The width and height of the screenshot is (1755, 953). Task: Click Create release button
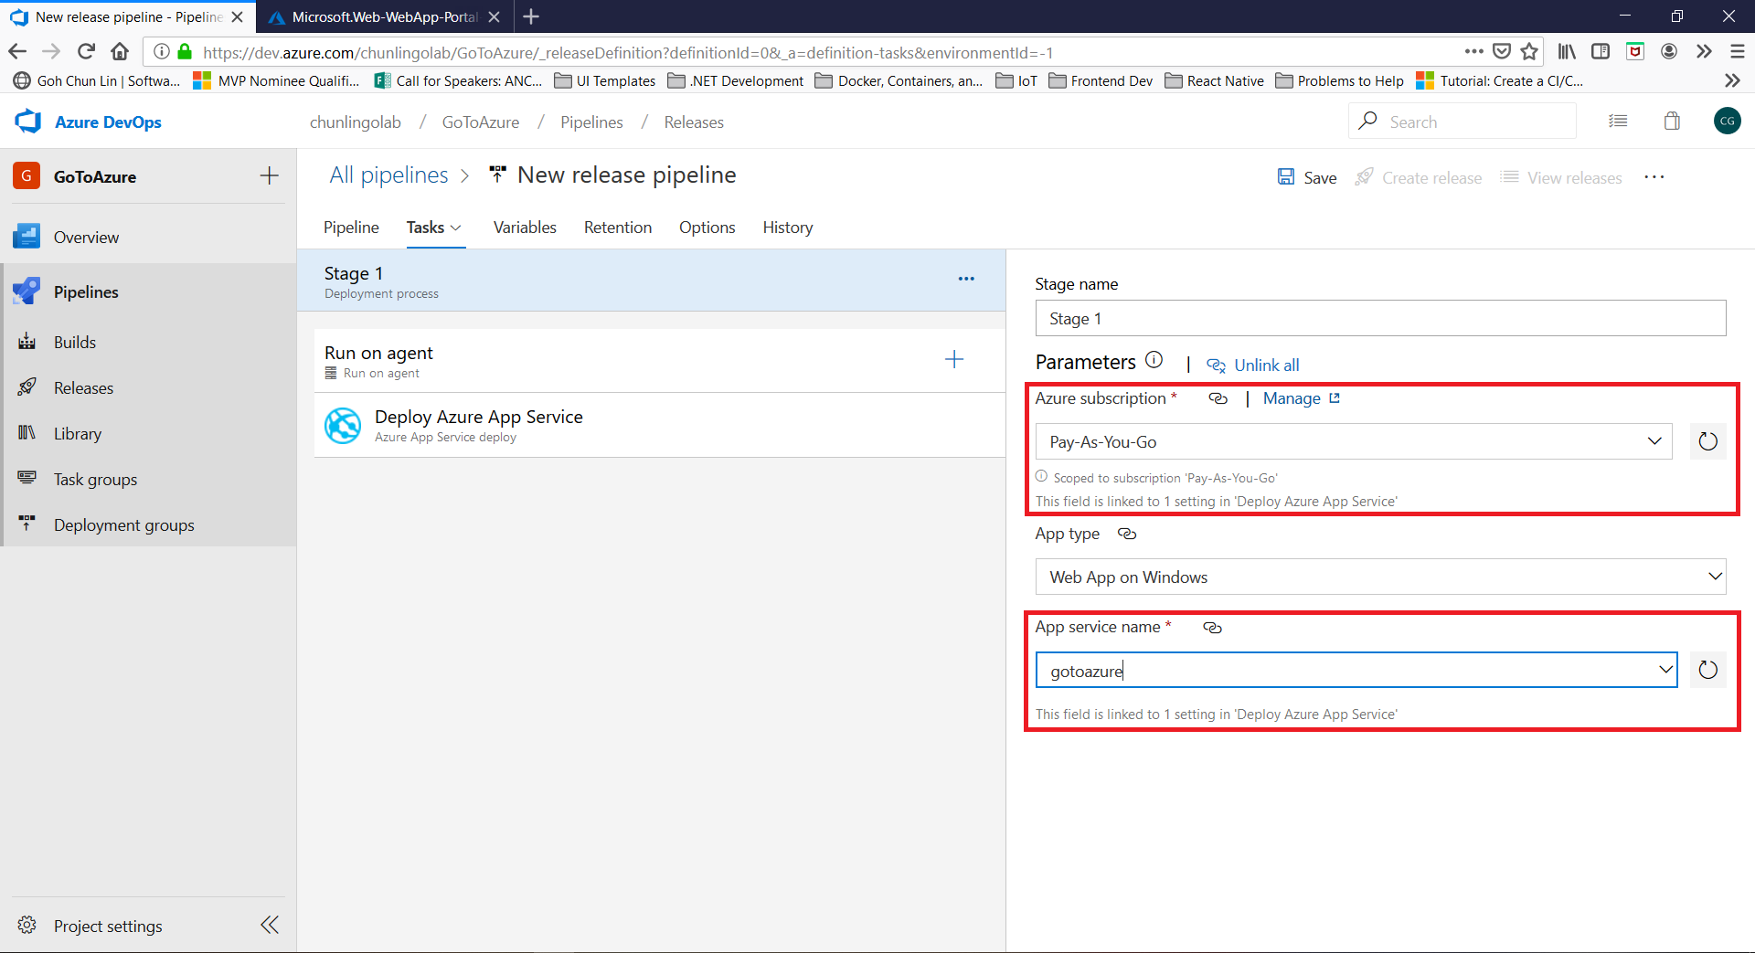tap(1419, 177)
